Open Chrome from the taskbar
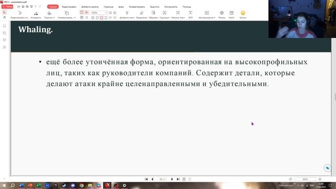 (81, 185)
